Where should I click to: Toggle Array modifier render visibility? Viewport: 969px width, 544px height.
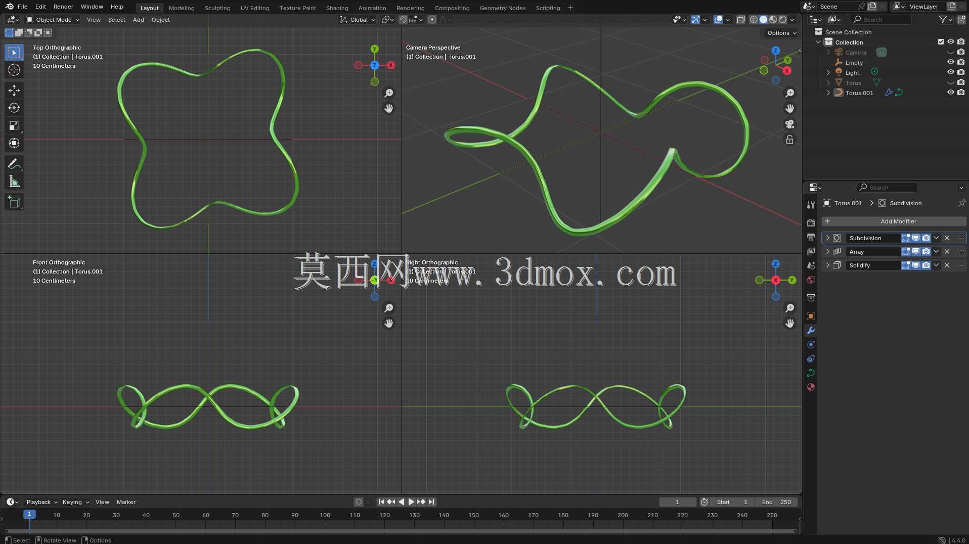click(x=926, y=252)
